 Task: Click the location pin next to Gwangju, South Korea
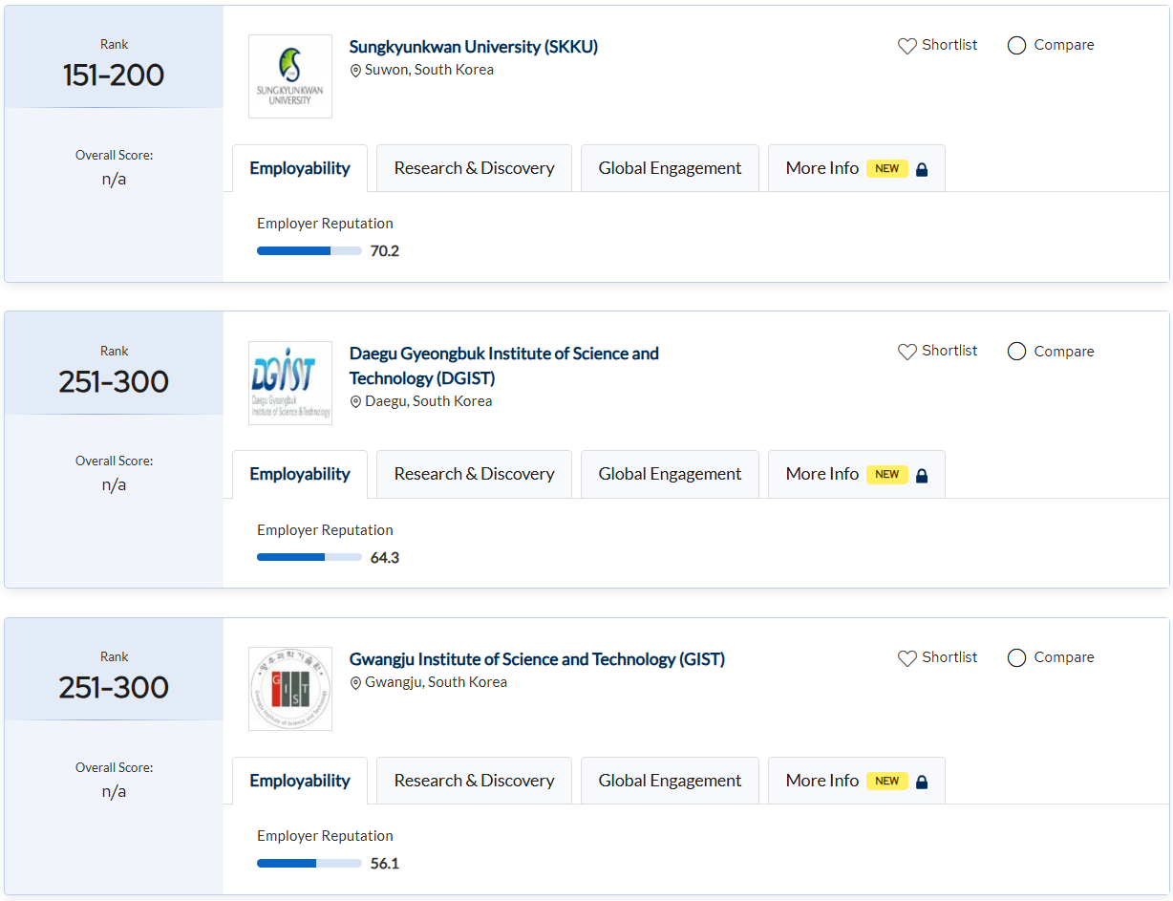(x=355, y=683)
